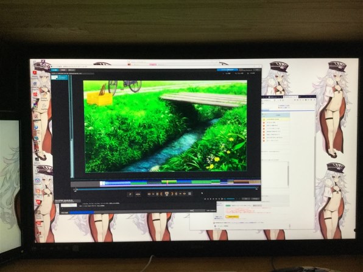The width and height of the screenshot is (363, 272).
Task: Click the second orange-icon row in browser list
Action: [x=276, y=125]
